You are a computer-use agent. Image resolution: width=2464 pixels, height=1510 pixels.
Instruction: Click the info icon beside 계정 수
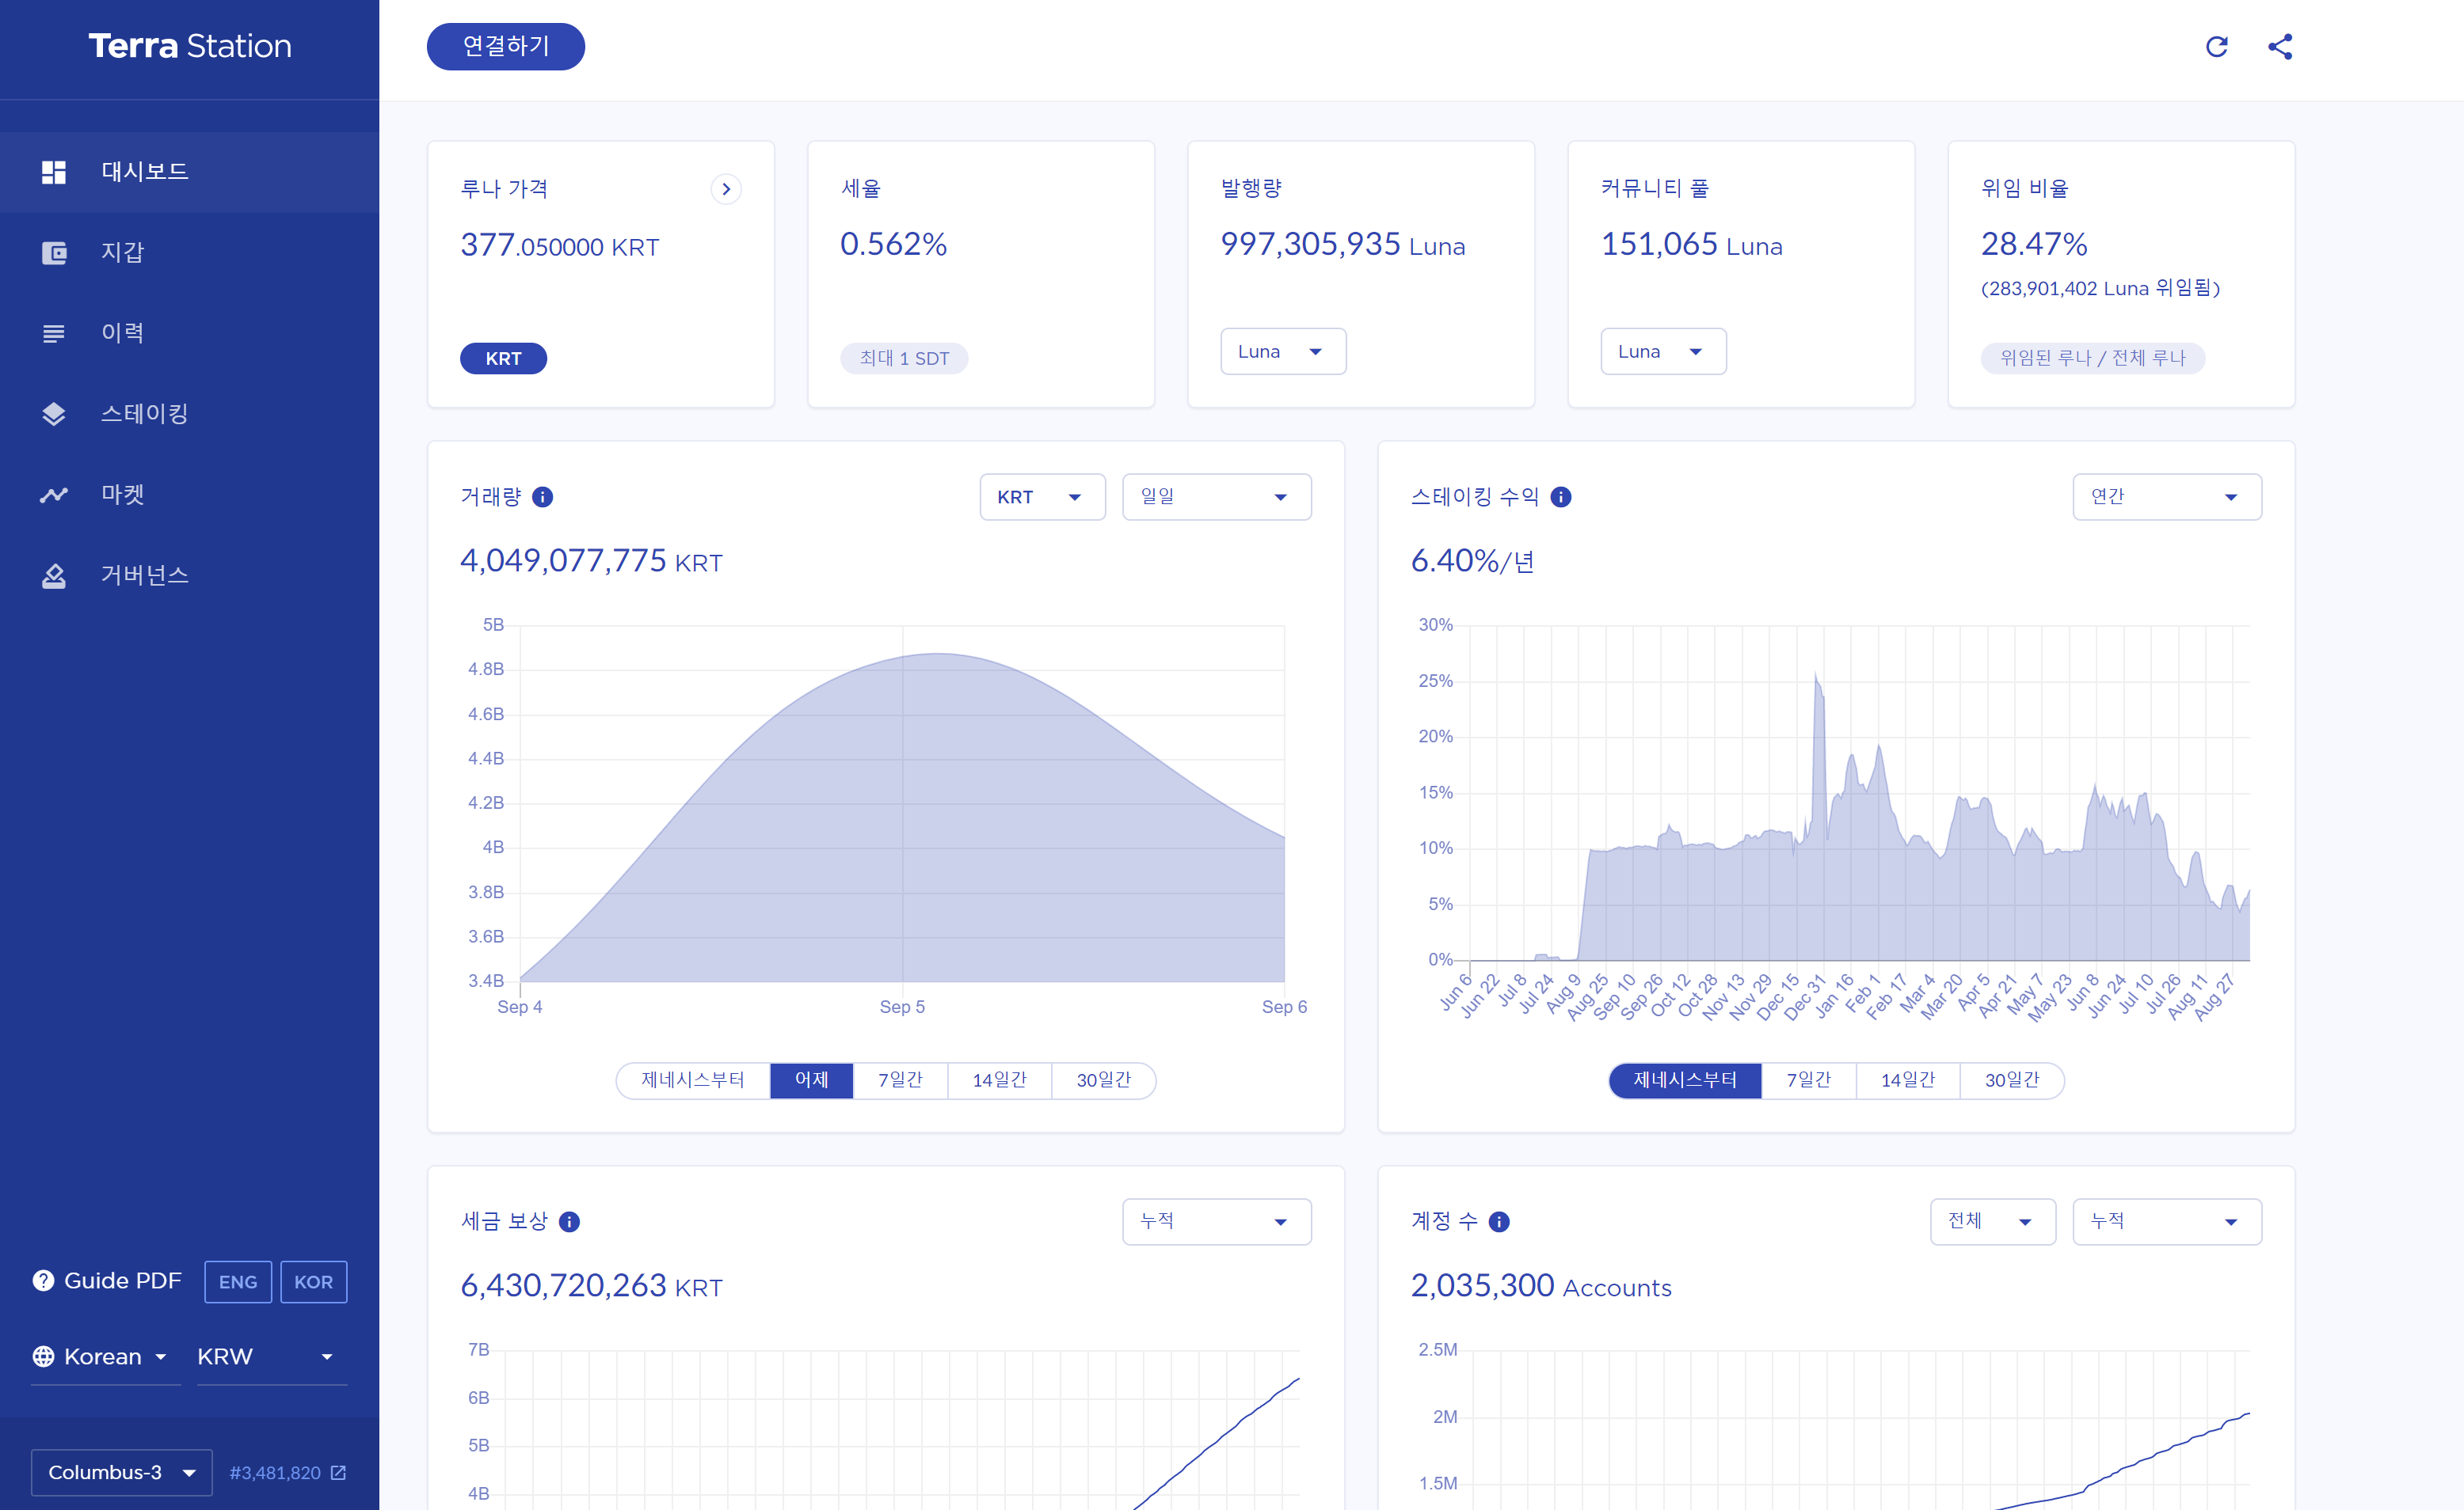(1499, 1221)
